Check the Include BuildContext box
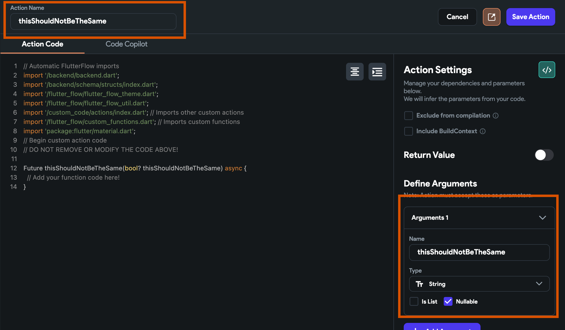The height and width of the screenshot is (330, 565). (408, 131)
